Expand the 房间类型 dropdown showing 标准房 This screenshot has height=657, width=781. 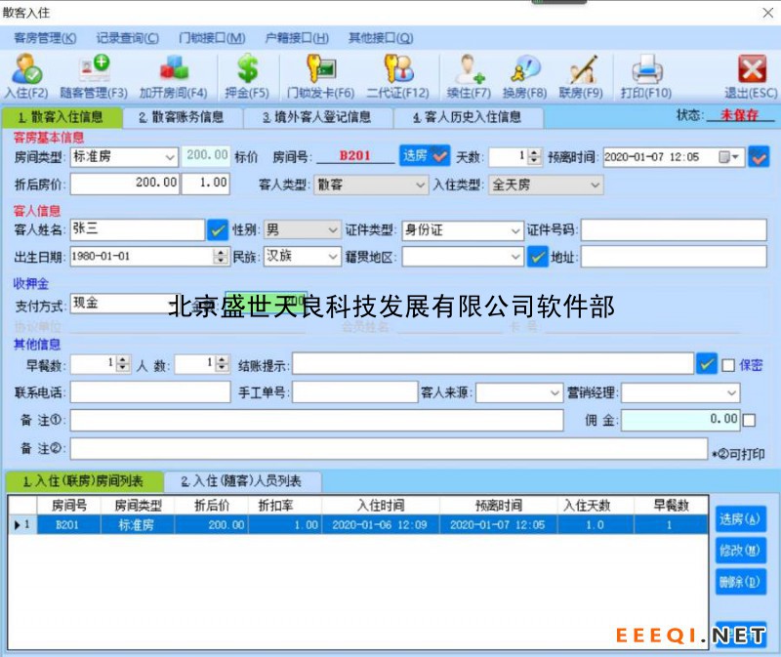pos(169,156)
